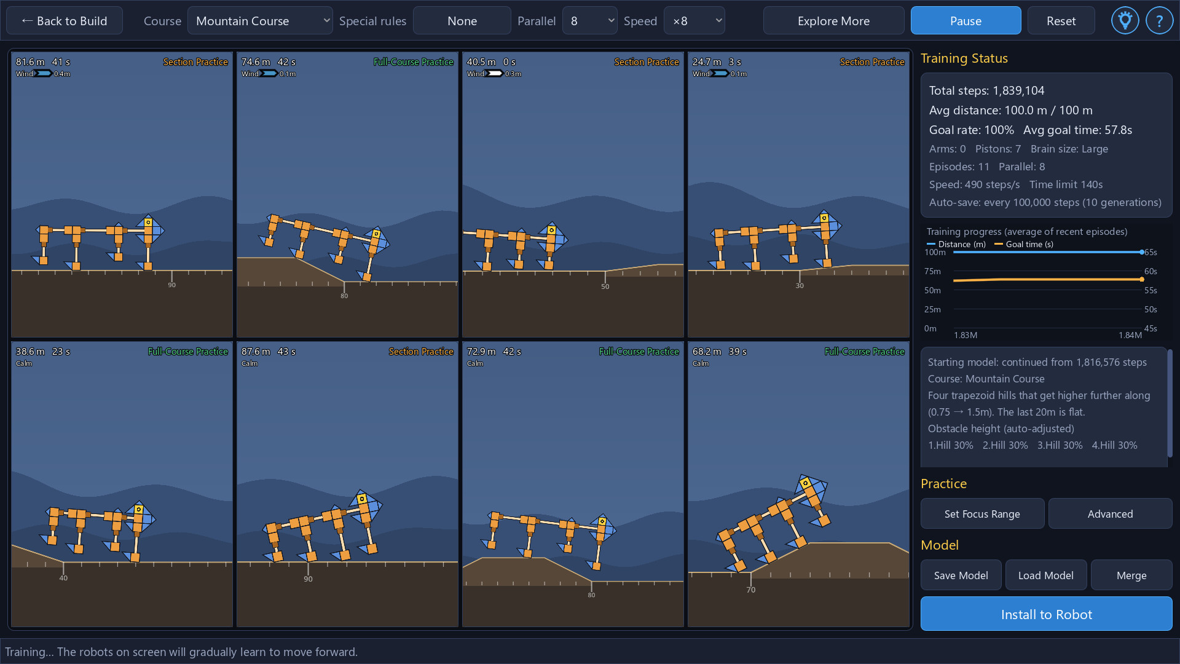Viewport: 1180px width, 664px height.
Task: Open help with the question mark icon
Action: point(1159,21)
